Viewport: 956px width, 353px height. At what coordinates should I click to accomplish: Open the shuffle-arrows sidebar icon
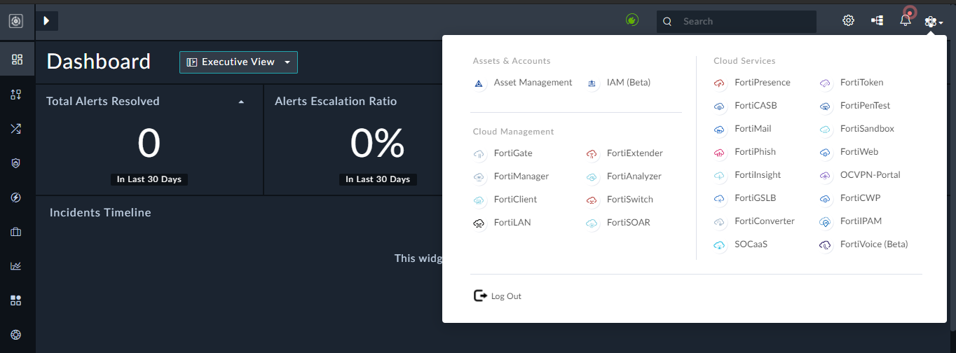(17, 129)
